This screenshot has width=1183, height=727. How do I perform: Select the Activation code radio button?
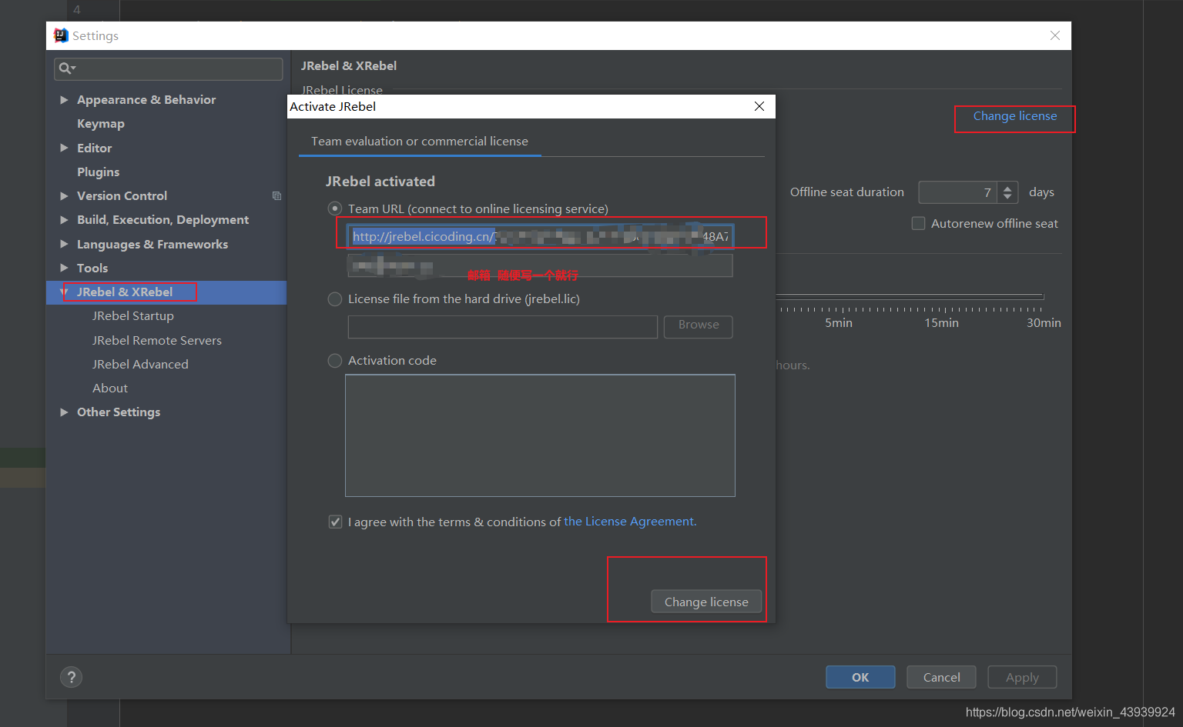pyautogui.click(x=335, y=360)
